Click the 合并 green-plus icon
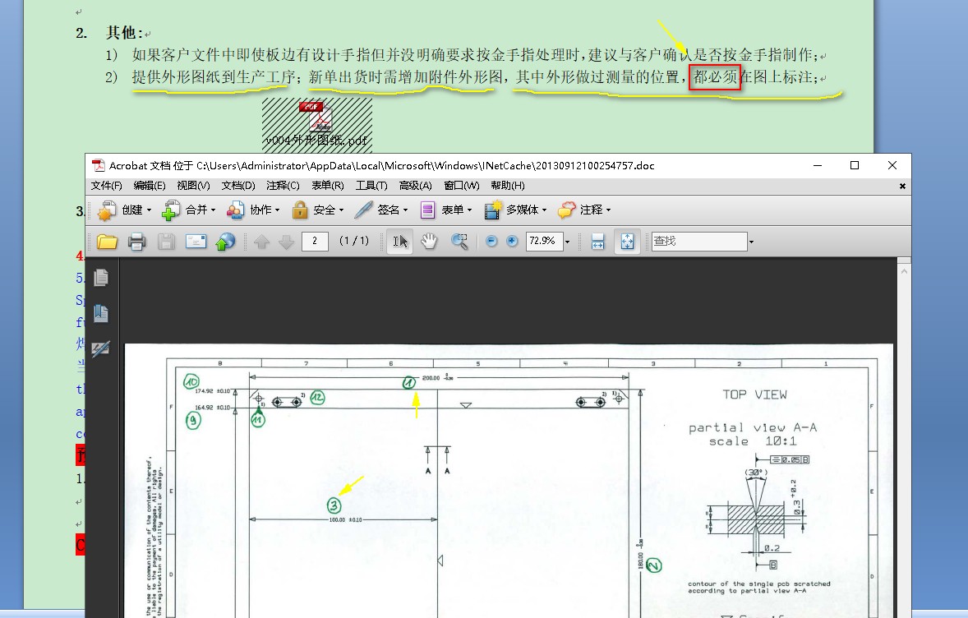The height and width of the screenshot is (618, 968). [170, 210]
